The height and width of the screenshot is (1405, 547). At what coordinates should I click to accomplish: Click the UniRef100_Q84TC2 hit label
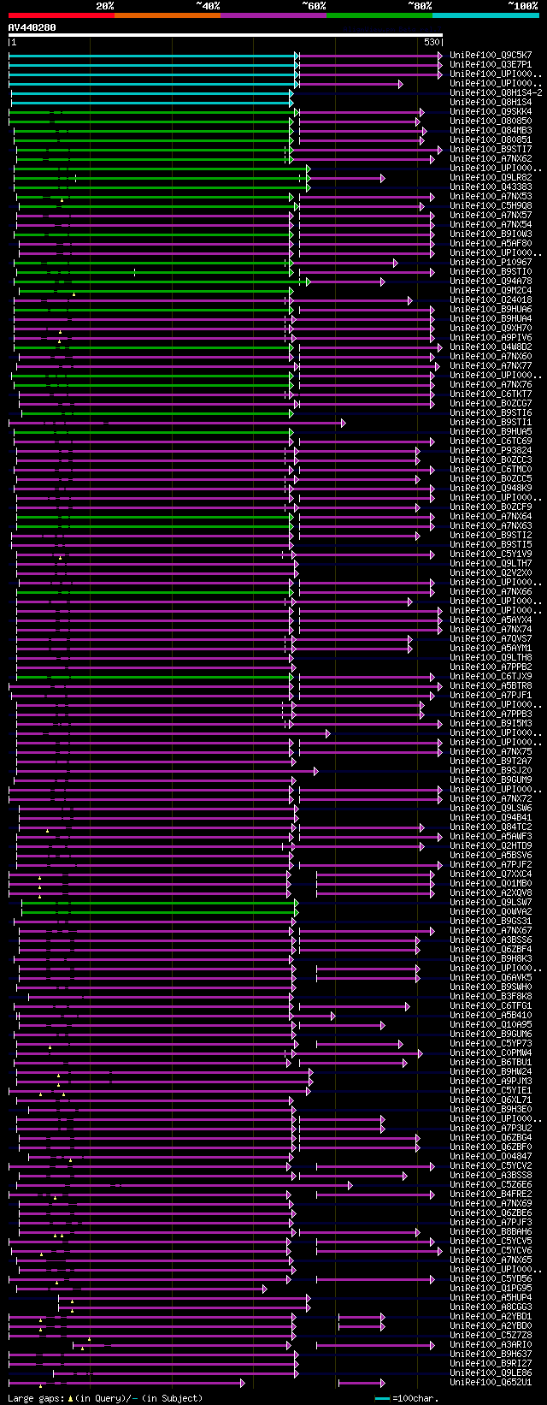point(491,827)
